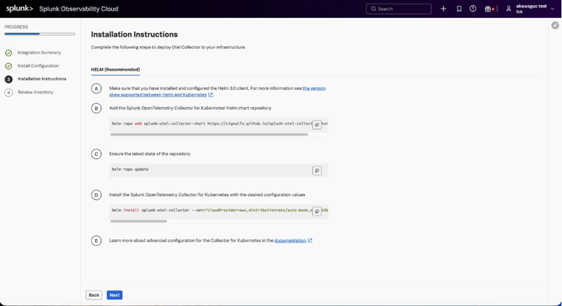Open the bookmarks icon in header
This screenshot has height=306, width=562.
click(459, 9)
